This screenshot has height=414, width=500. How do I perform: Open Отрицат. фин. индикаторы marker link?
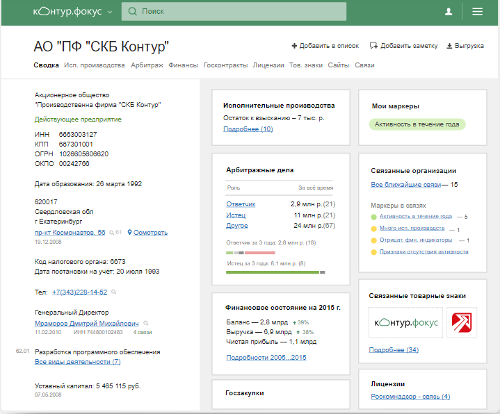416,240
